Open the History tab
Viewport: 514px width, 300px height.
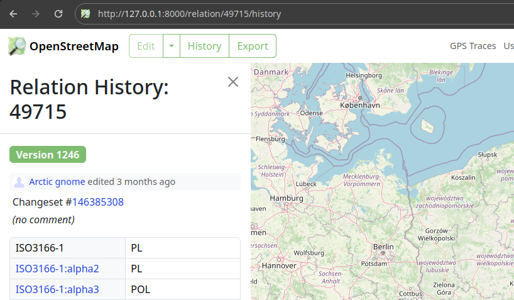(204, 46)
